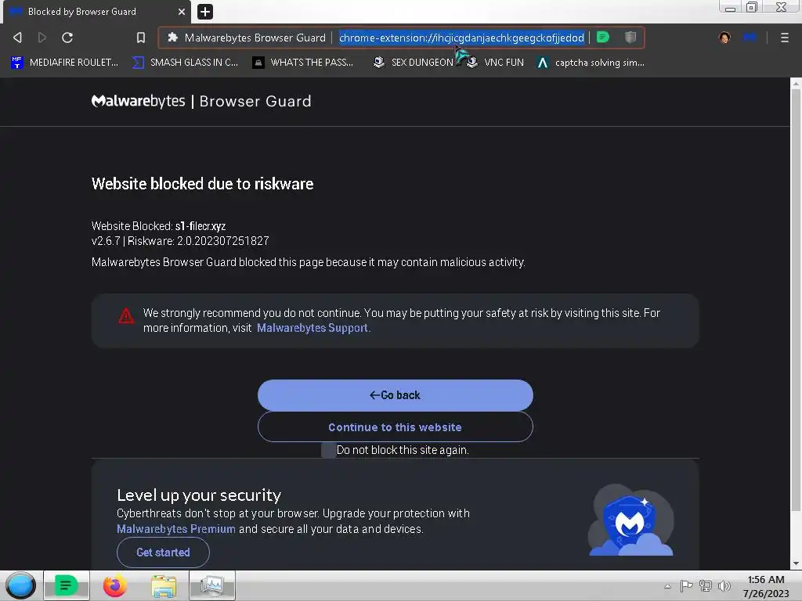Open the Windows Start orb

click(20, 585)
